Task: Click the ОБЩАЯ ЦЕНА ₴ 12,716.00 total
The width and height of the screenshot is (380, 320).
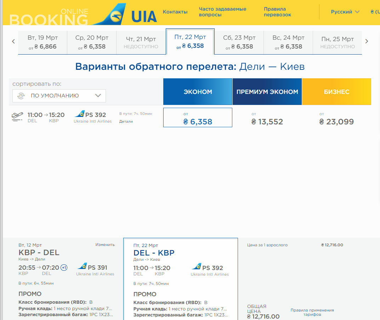Action: coord(263,311)
